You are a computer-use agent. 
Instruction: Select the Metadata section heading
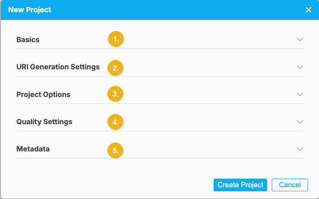(33, 149)
